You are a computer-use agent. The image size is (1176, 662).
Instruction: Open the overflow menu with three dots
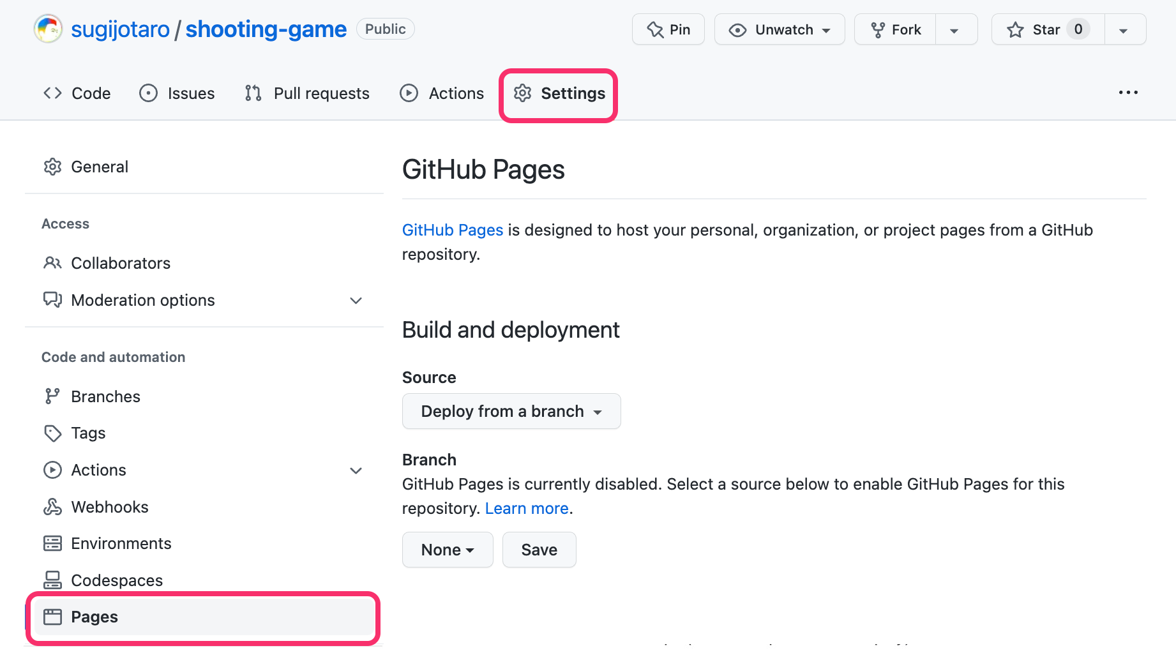click(x=1128, y=93)
